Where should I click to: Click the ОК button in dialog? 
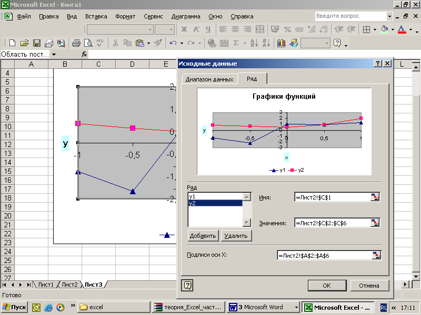click(327, 286)
